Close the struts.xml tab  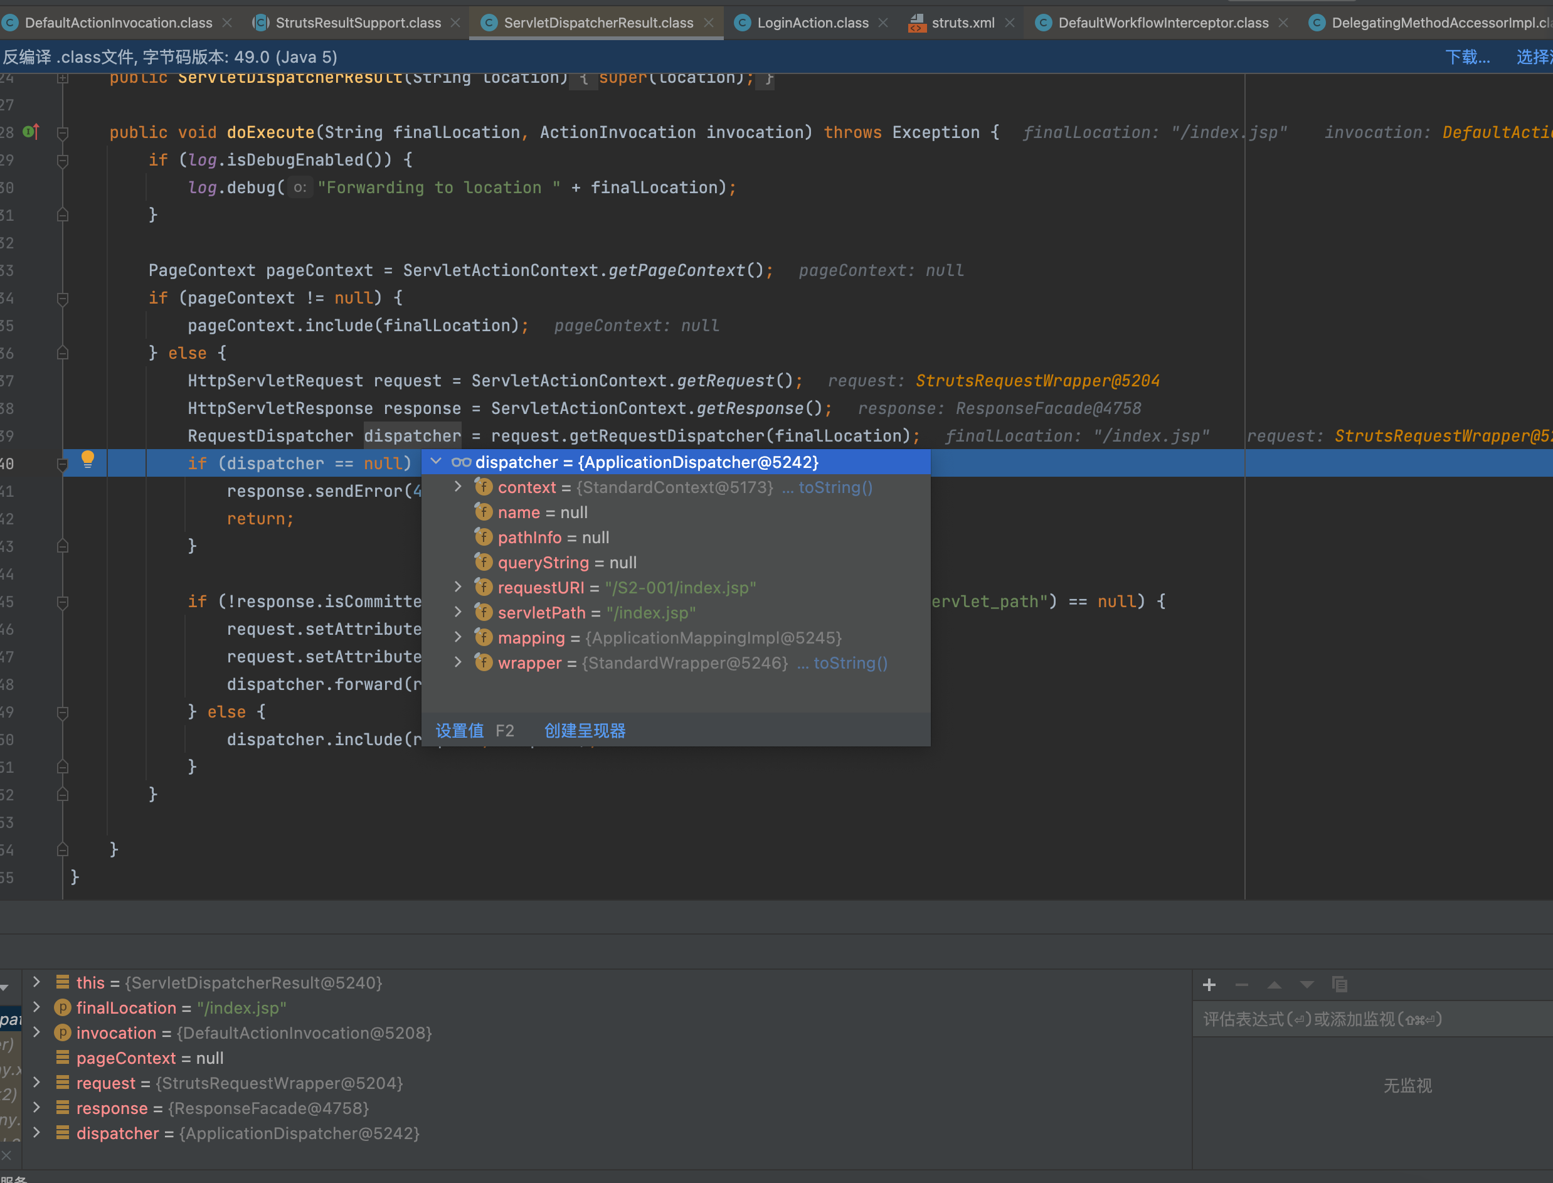coord(1010,23)
